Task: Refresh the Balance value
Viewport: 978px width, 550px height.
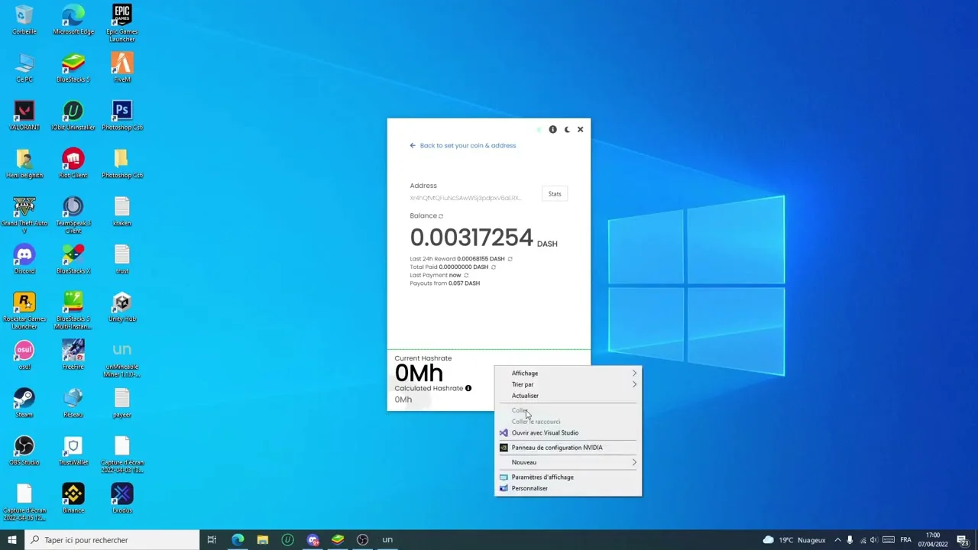Action: 441,216
